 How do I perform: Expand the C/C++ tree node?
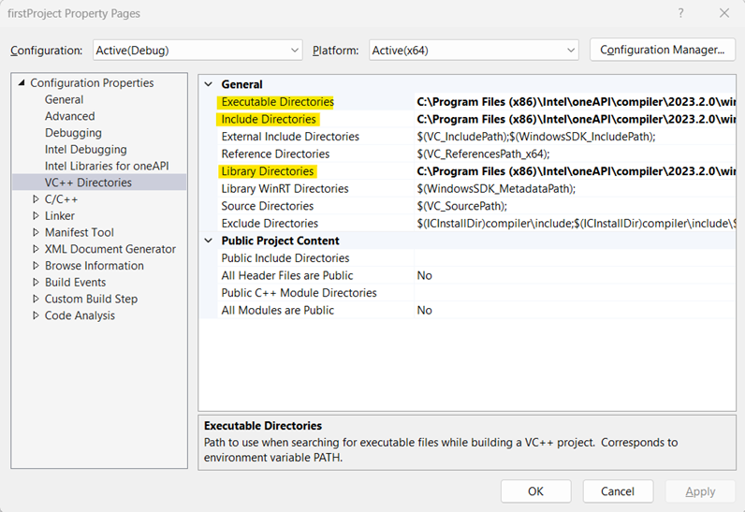[36, 199]
